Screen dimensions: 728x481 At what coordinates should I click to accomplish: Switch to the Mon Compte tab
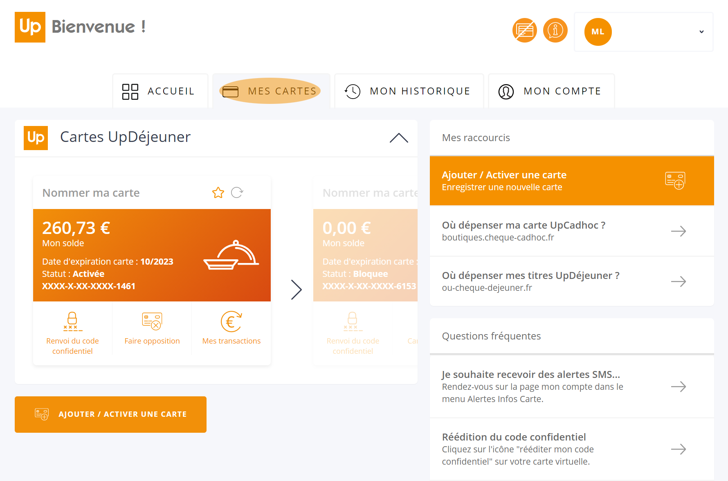[x=551, y=91]
